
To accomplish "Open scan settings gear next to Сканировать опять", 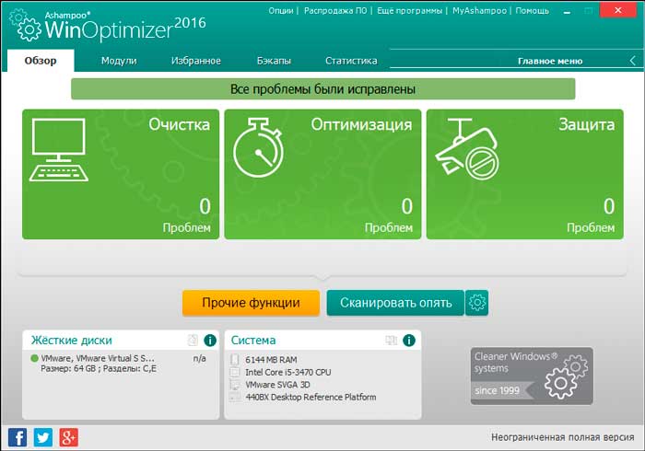I will pyautogui.click(x=477, y=303).
